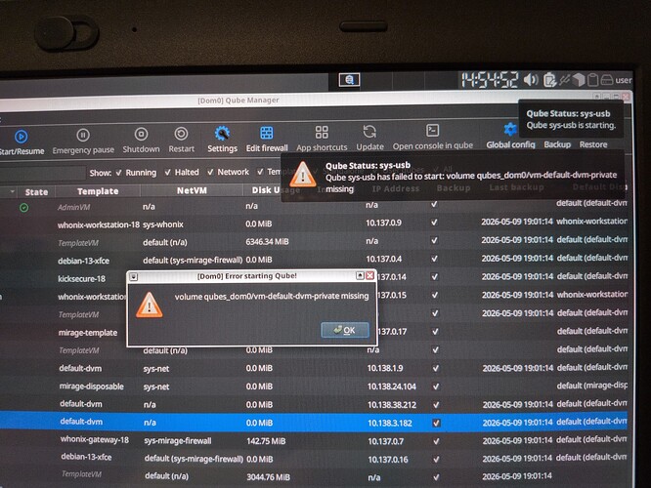Click the whonix-gateway-18 template cell

coord(95,439)
